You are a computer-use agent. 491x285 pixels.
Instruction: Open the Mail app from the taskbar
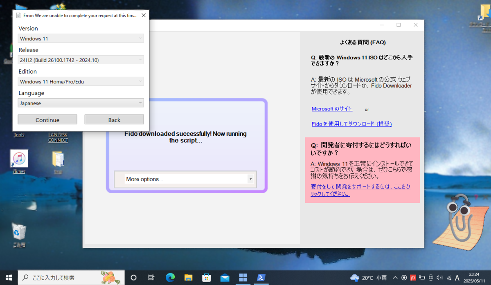click(225, 278)
